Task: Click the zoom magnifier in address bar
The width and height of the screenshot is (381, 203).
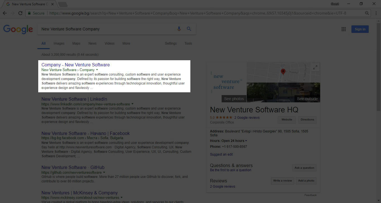Action: coord(367,13)
